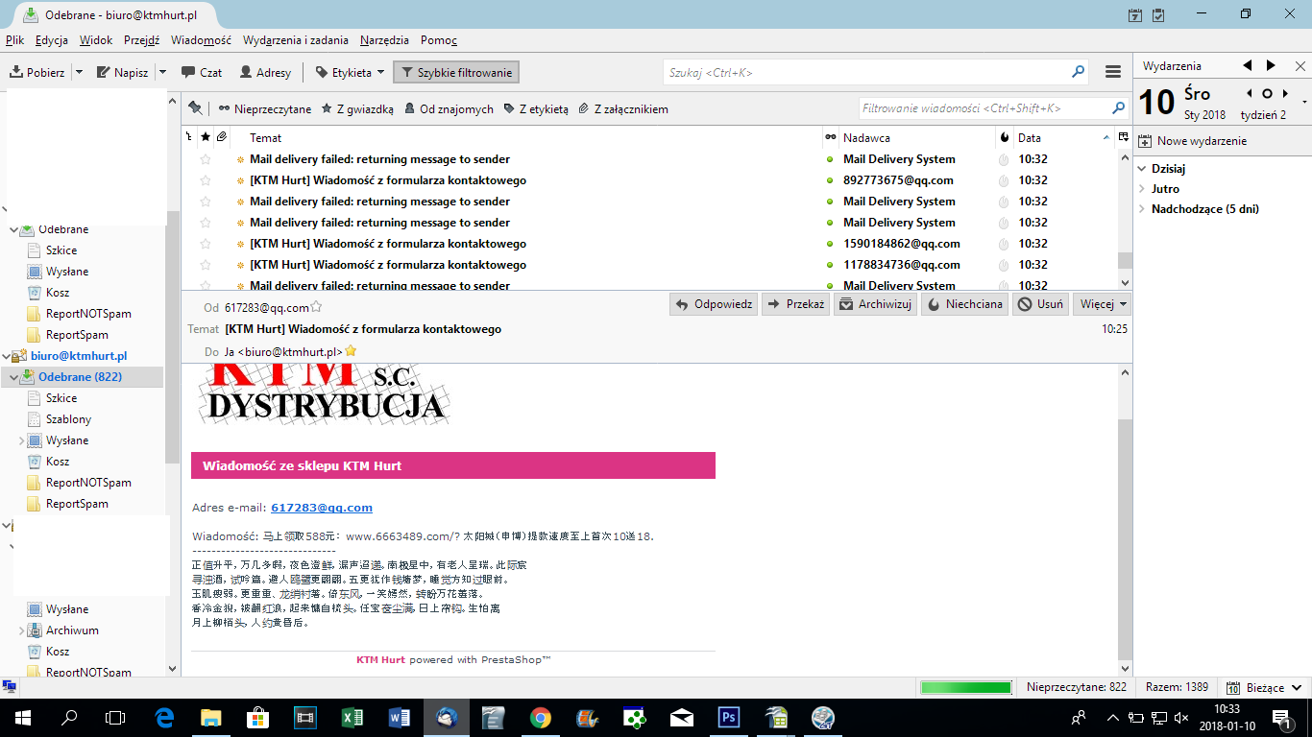
Task: Click the Usuń delete button
Action: [x=1040, y=304]
